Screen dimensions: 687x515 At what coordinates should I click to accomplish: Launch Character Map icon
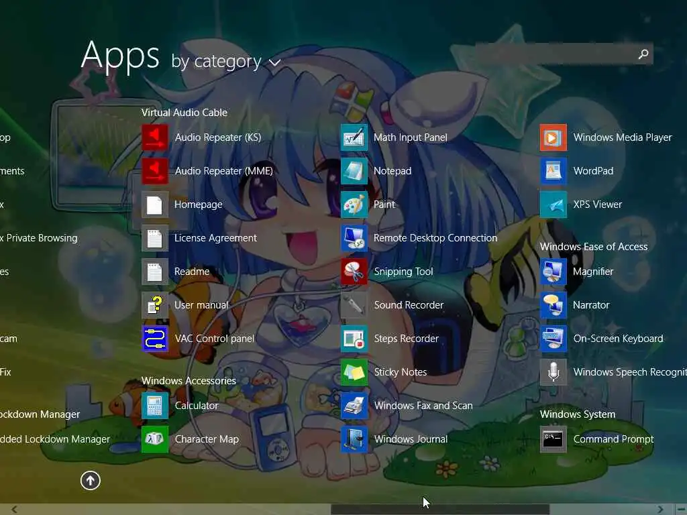point(155,439)
